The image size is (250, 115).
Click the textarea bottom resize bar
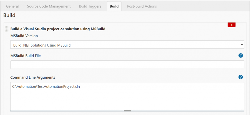tap(127, 111)
